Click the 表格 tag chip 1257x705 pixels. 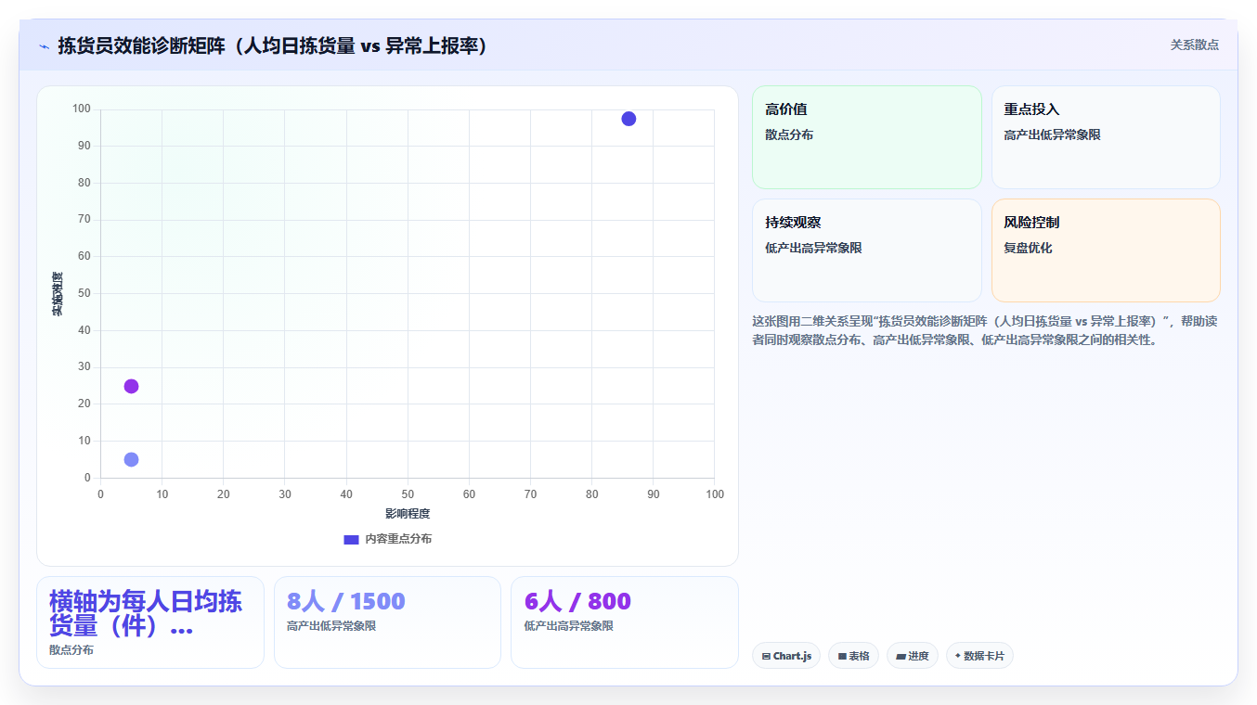pos(853,656)
